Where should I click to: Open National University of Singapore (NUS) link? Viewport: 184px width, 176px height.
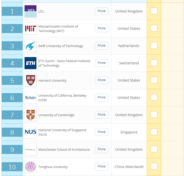[62, 132]
